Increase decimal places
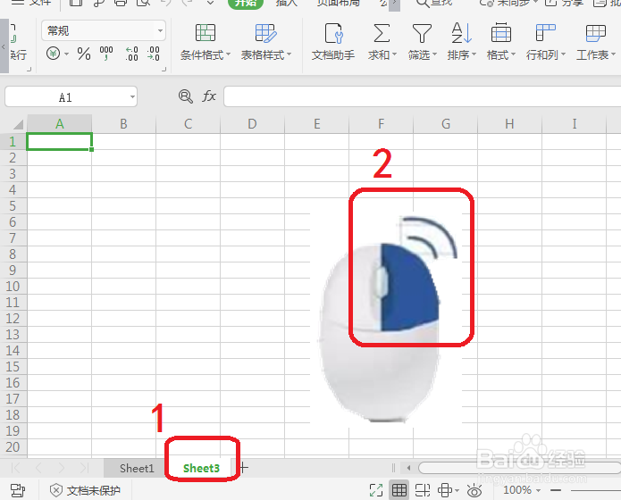 (132, 54)
